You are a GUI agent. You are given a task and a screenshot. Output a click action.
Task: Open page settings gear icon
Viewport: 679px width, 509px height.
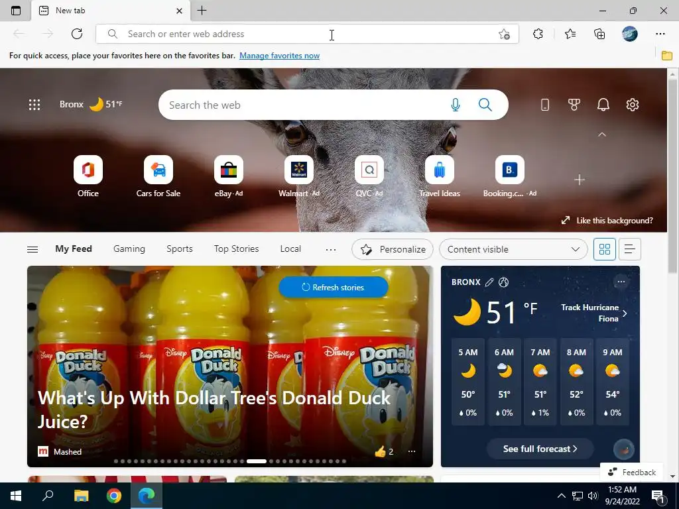point(632,105)
